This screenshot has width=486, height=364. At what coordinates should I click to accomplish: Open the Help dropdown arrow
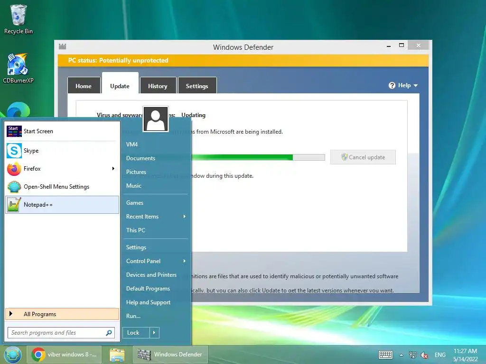pos(416,85)
